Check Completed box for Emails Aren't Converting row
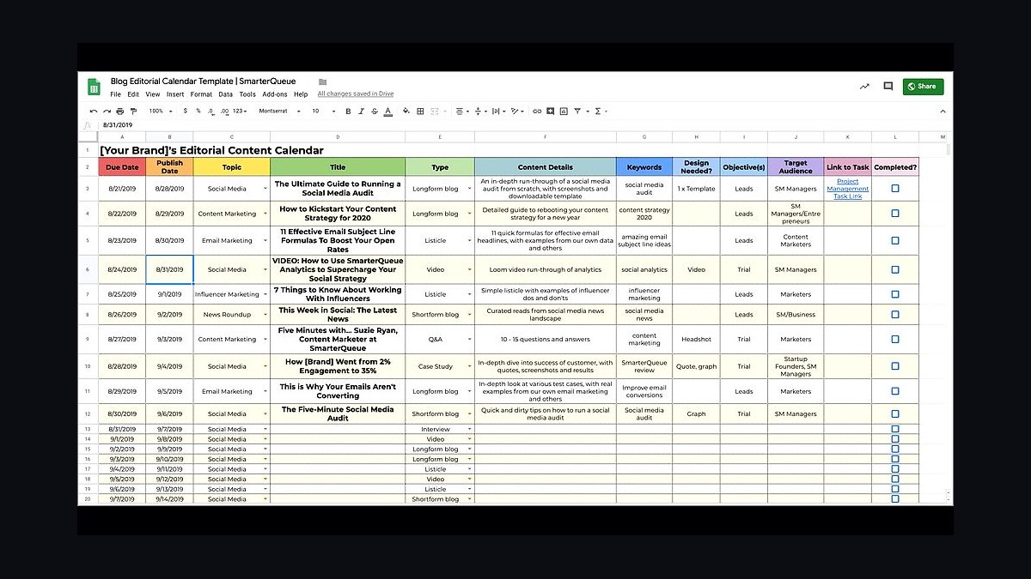The width and height of the screenshot is (1031, 579). [x=895, y=391]
